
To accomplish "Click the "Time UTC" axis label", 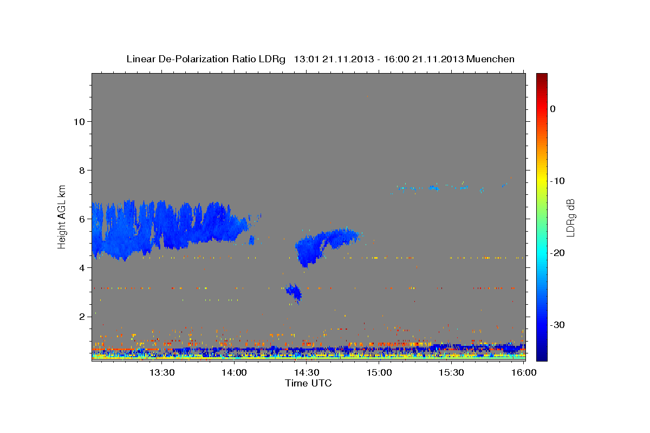I will 308,383.
